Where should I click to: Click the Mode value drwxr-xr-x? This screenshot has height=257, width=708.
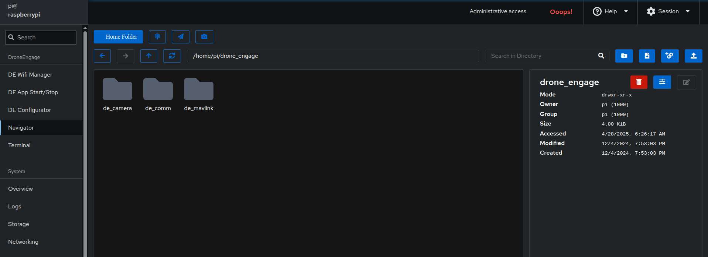(x=617, y=95)
